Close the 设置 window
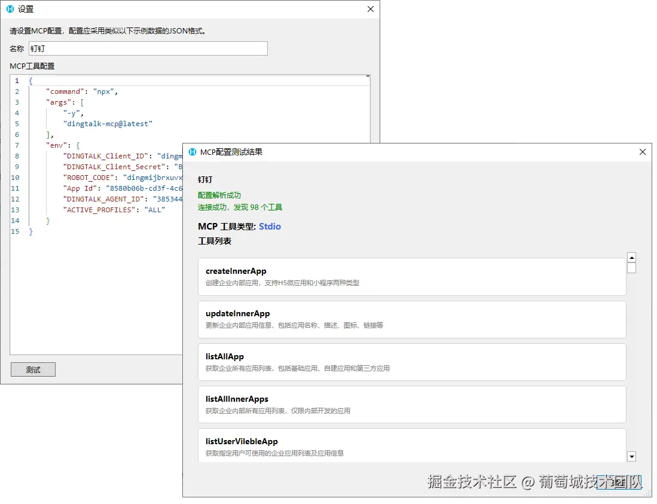Image resolution: width=657 pixels, height=504 pixels. coord(371,9)
